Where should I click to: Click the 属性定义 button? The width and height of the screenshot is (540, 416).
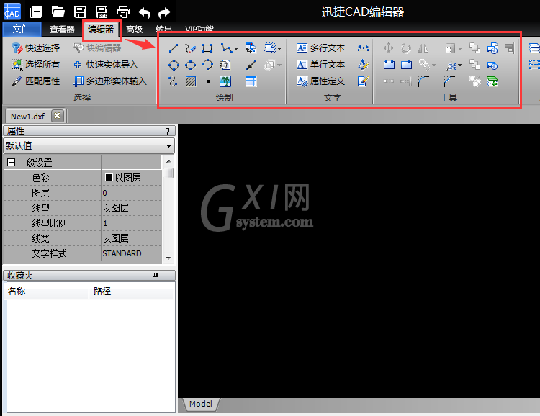[x=320, y=81]
